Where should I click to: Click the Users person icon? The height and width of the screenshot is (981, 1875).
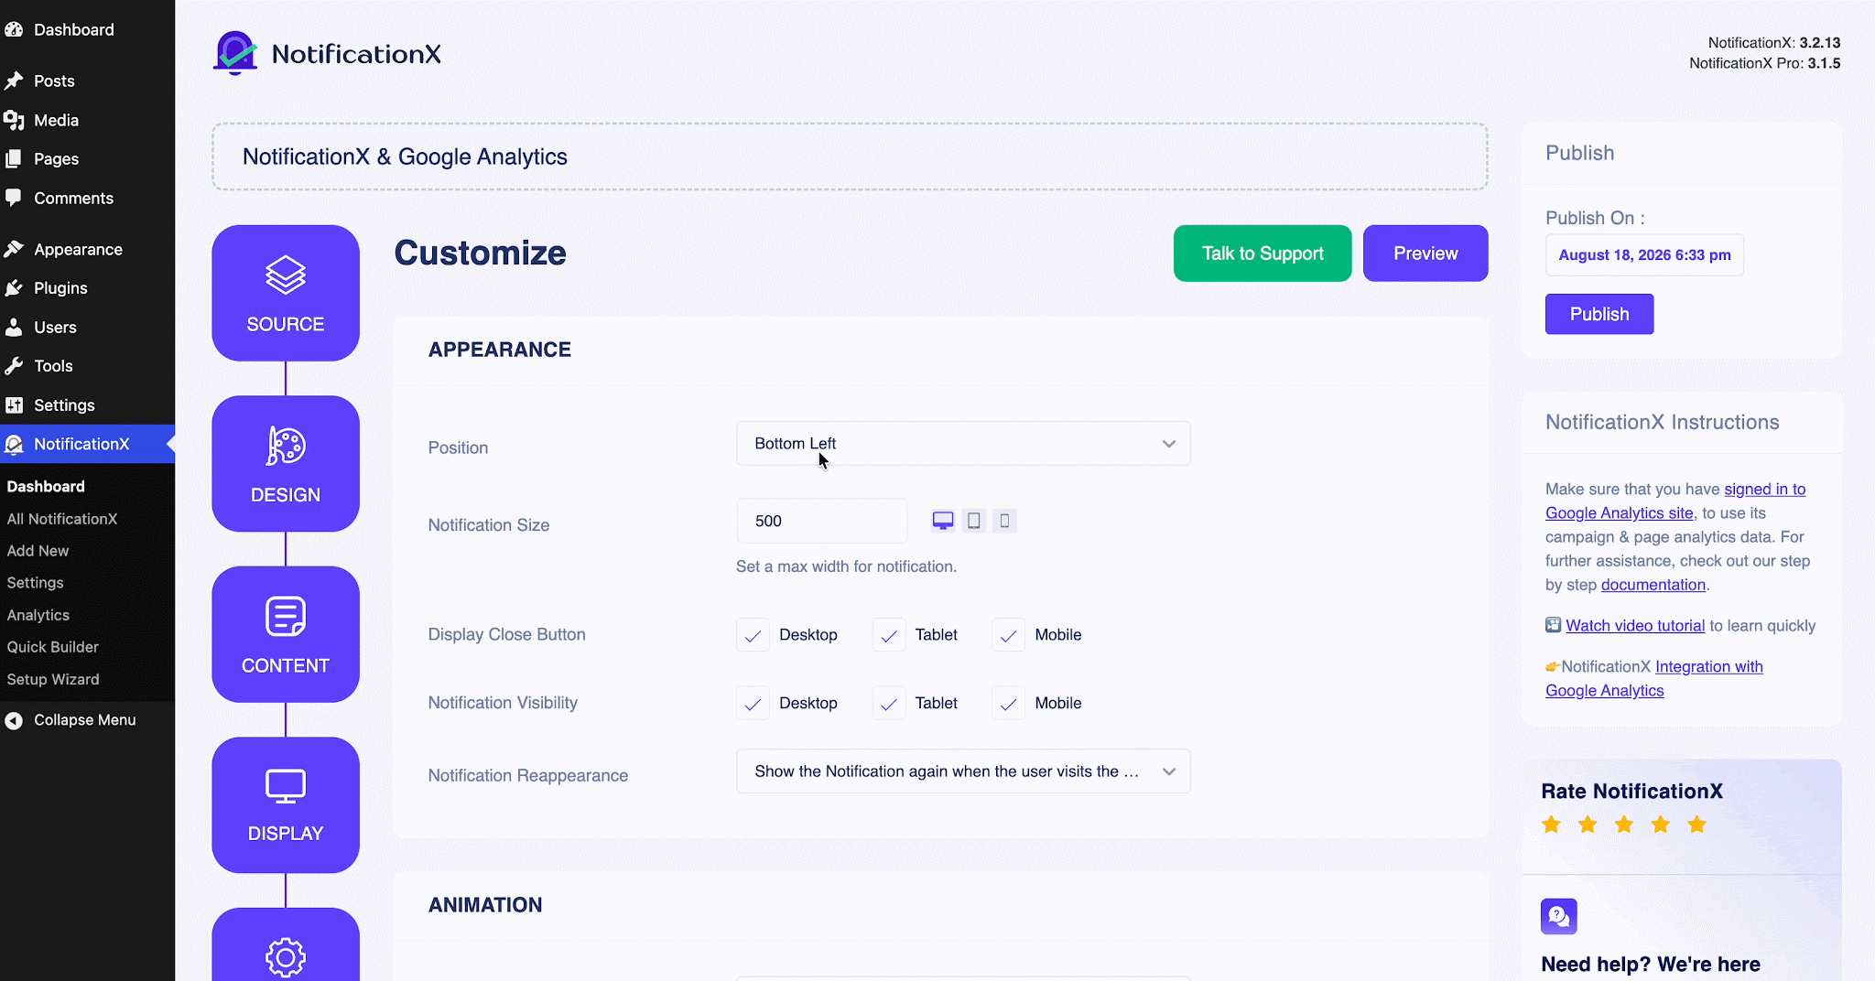[x=14, y=327]
